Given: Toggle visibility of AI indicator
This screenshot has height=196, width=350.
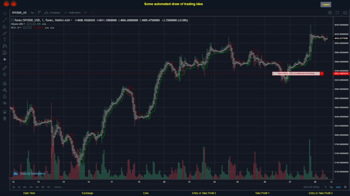Looking at the screenshot, I should tap(24, 28).
